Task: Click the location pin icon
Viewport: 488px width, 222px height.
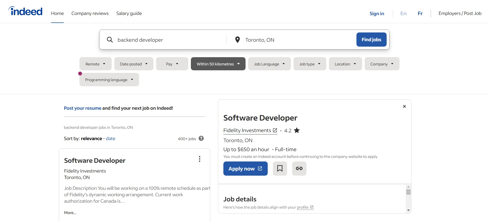Action: 238,40
